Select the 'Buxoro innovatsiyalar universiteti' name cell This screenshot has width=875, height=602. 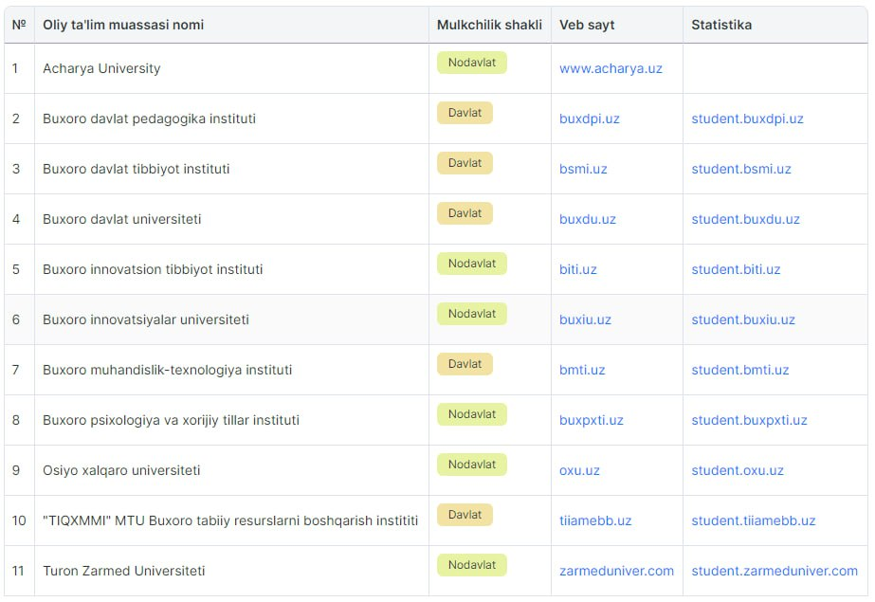tap(231, 319)
